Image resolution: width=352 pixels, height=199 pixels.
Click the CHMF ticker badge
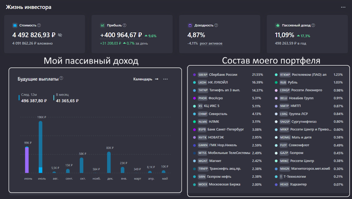tap(203, 114)
